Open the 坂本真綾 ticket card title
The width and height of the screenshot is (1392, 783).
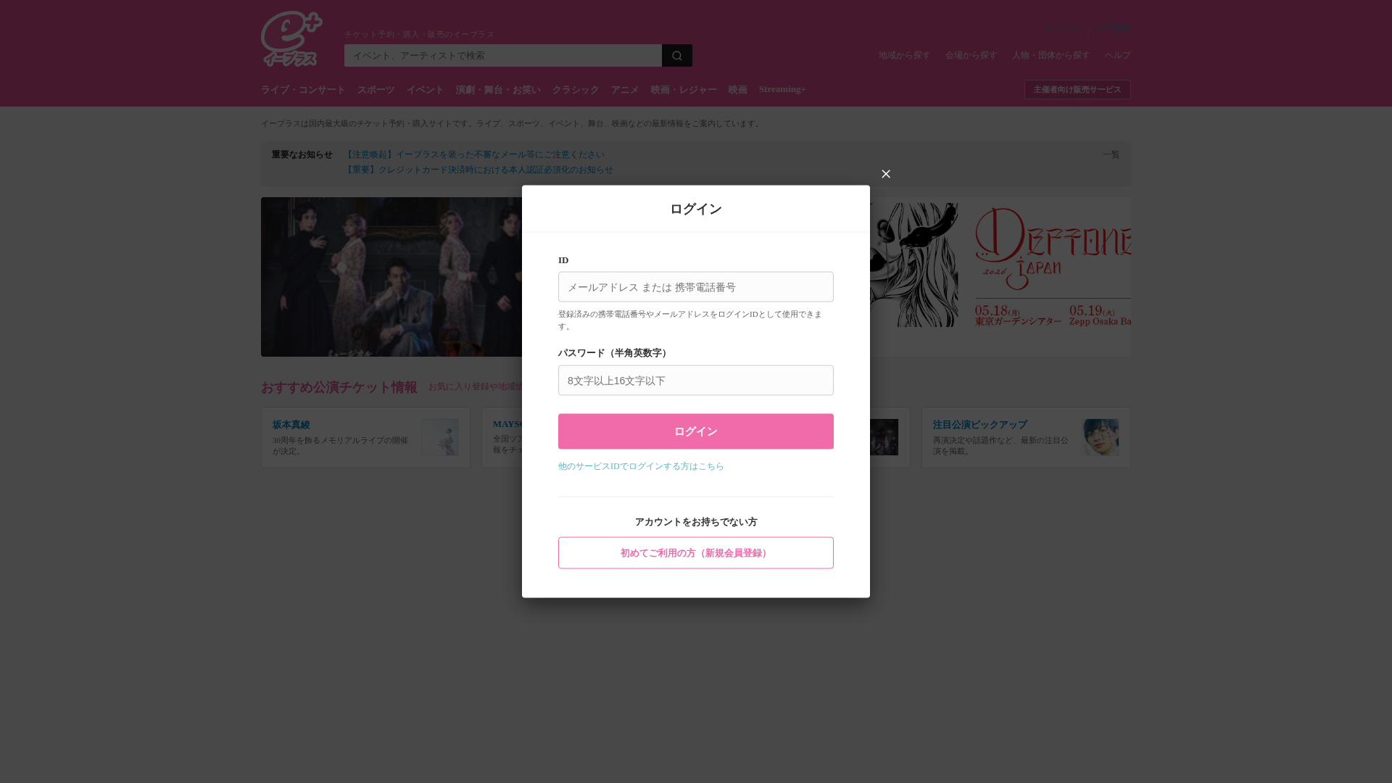[x=291, y=425]
